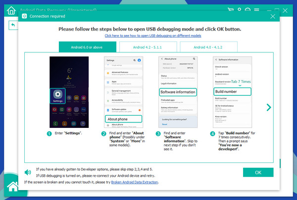Viewport: 297px width, 200px height.
Task: Click the heading about opening USB debugging mode
Action: 150,29
